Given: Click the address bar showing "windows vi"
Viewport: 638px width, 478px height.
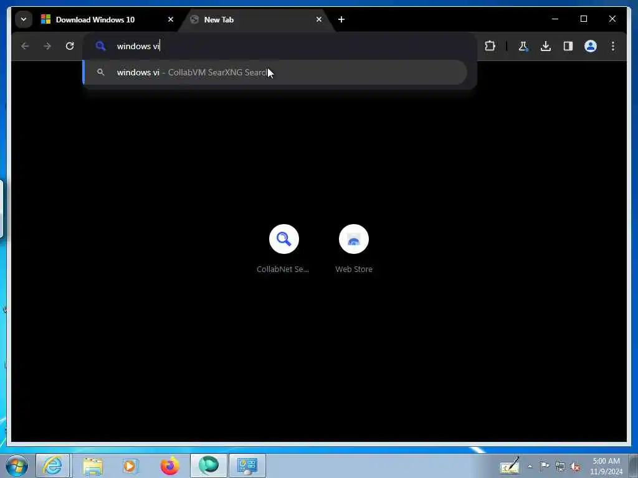Looking at the screenshot, I should 280,46.
